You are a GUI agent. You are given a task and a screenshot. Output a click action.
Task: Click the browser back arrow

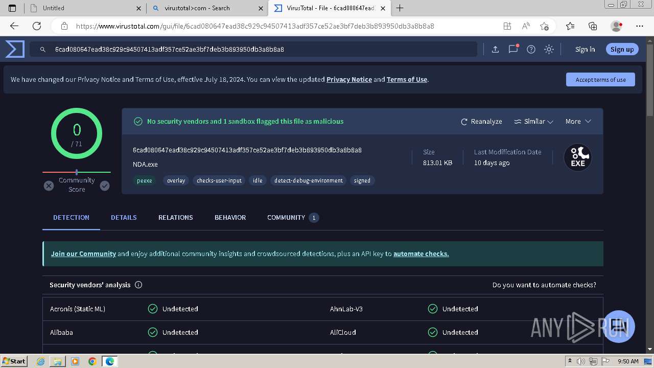pos(14,26)
